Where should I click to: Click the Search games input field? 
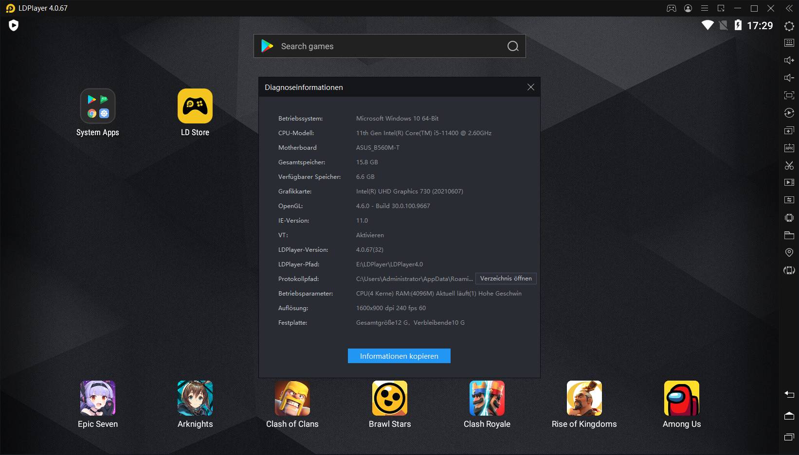(389, 46)
